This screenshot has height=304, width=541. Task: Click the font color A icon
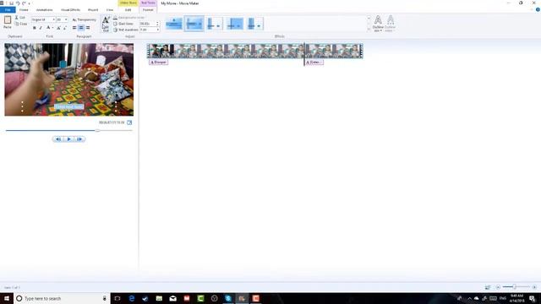click(48, 28)
